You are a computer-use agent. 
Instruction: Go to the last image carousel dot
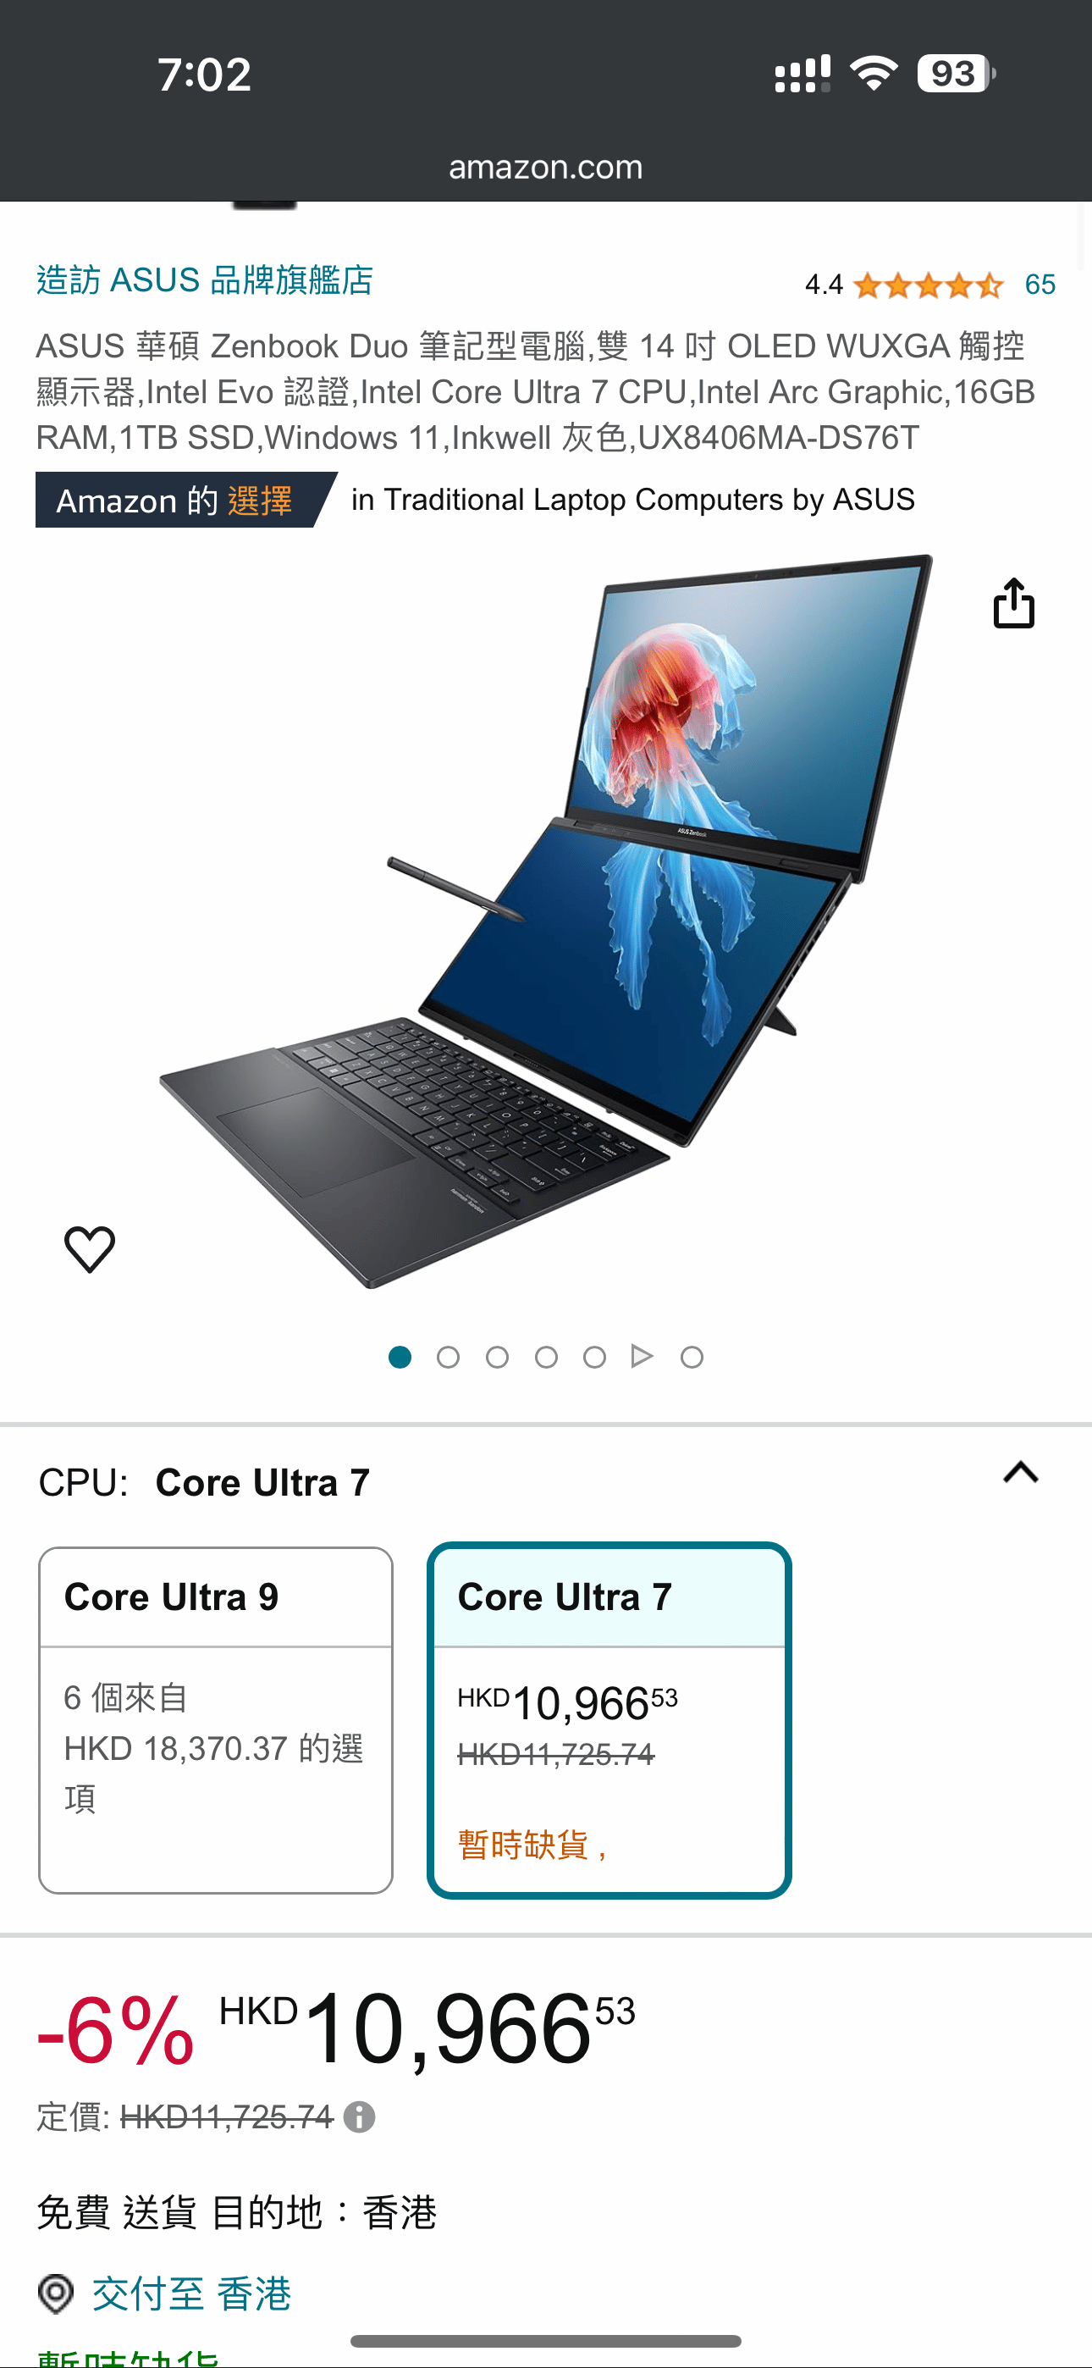pos(692,1357)
